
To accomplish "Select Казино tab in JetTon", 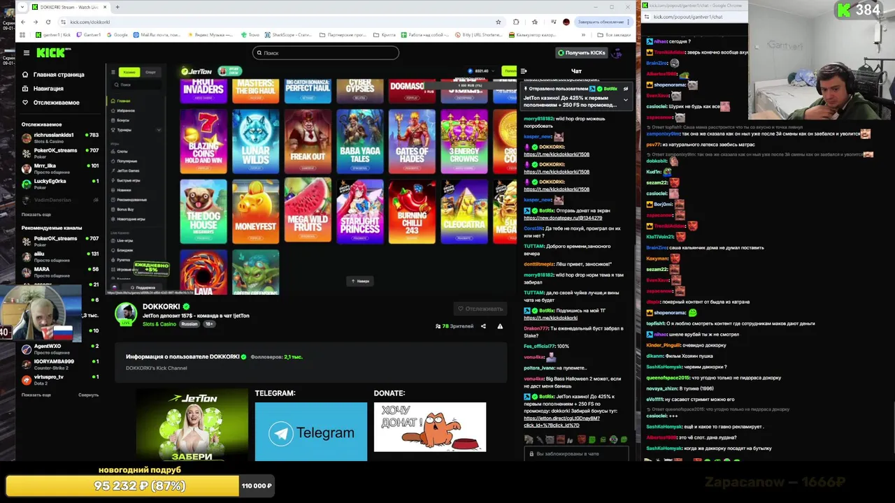I will pos(129,72).
